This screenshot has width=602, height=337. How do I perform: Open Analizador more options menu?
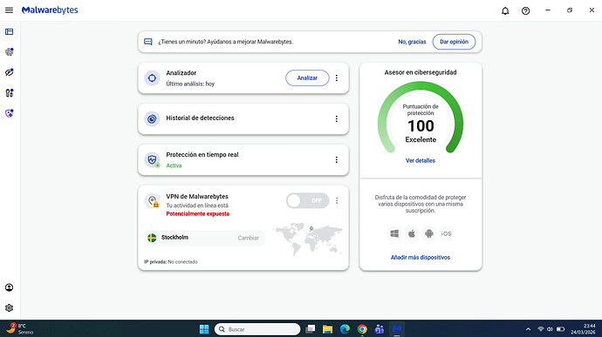pos(337,78)
